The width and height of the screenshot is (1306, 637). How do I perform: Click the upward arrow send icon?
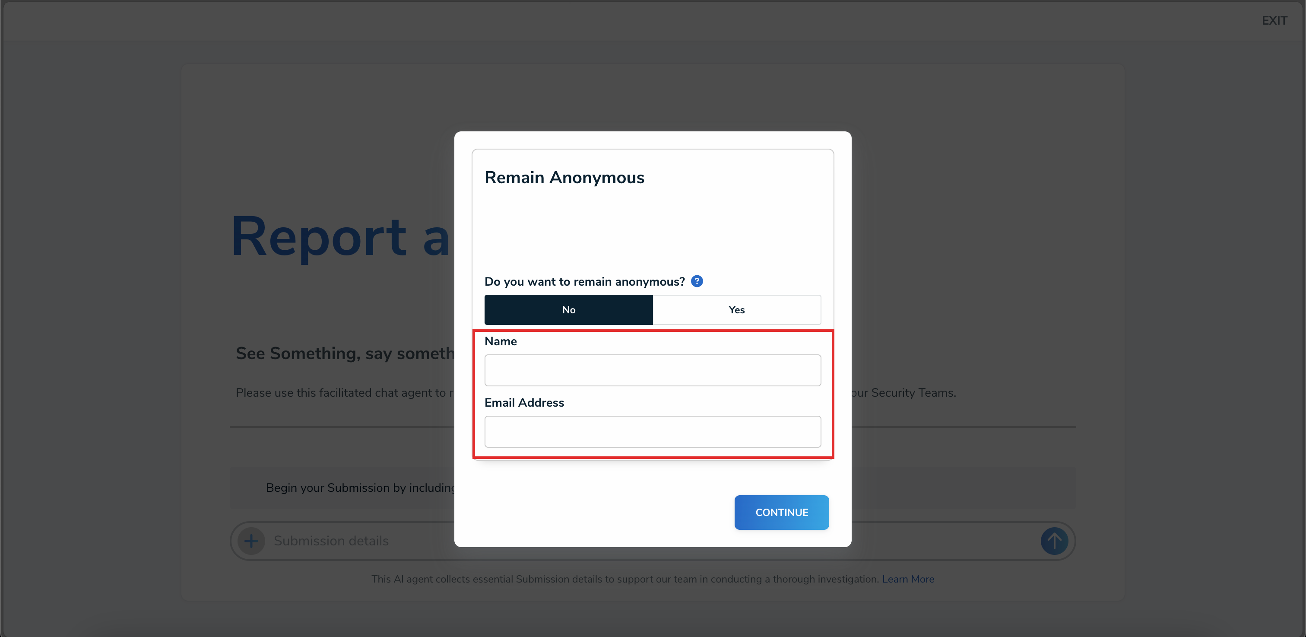1054,541
